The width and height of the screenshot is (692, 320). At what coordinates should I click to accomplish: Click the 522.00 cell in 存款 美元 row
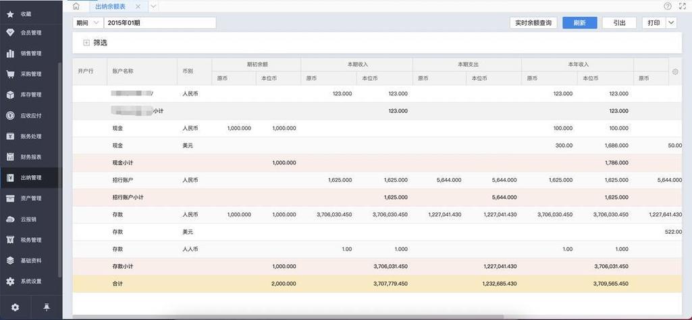pos(673,232)
